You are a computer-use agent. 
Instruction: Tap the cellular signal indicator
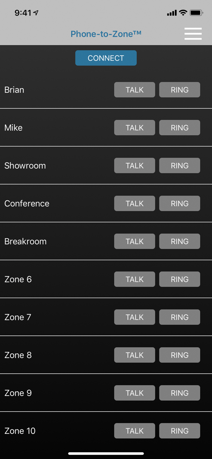pyautogui.click(x=172, y=13)
